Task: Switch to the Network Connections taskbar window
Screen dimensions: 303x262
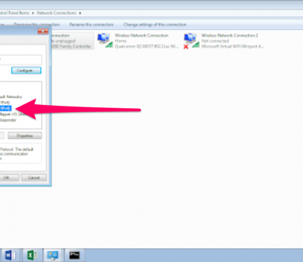Action: [x=53, y=255]
